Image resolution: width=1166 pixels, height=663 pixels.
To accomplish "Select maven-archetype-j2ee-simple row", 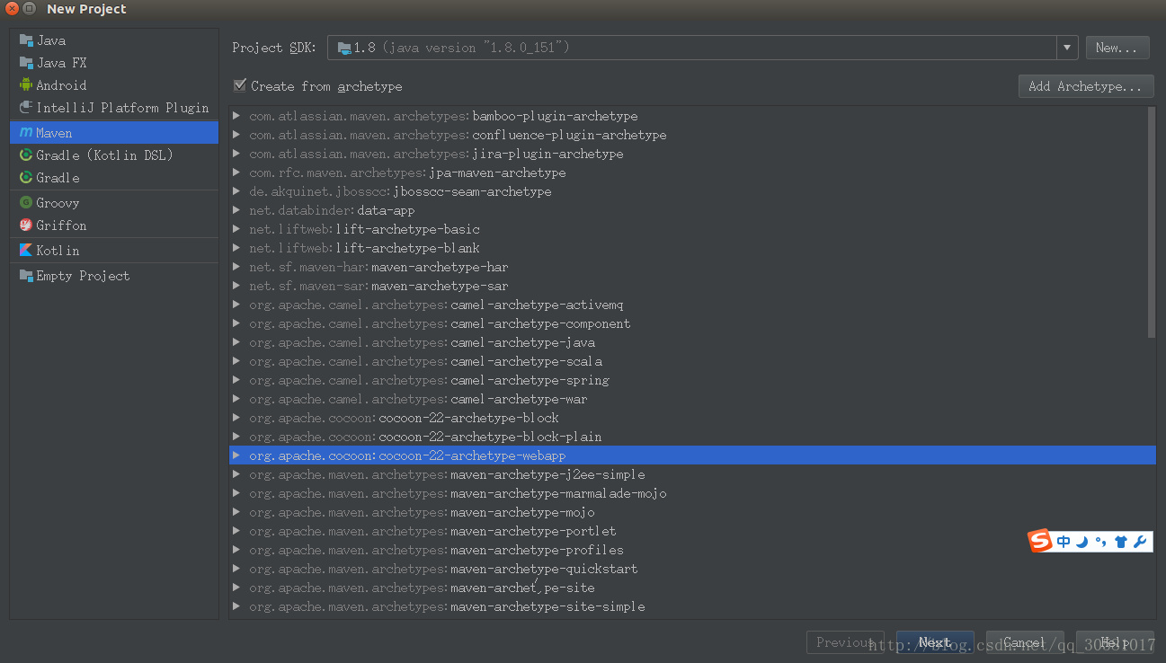I will (692, 474).
